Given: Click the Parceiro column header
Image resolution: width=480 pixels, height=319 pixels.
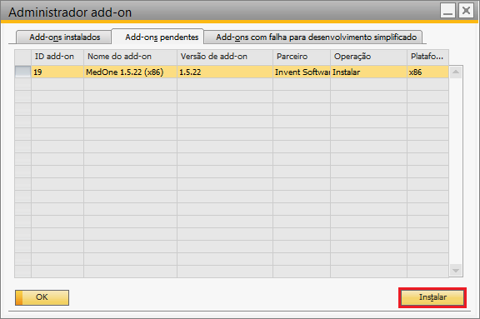Looking at the screenshot, I should coord(302,57).
